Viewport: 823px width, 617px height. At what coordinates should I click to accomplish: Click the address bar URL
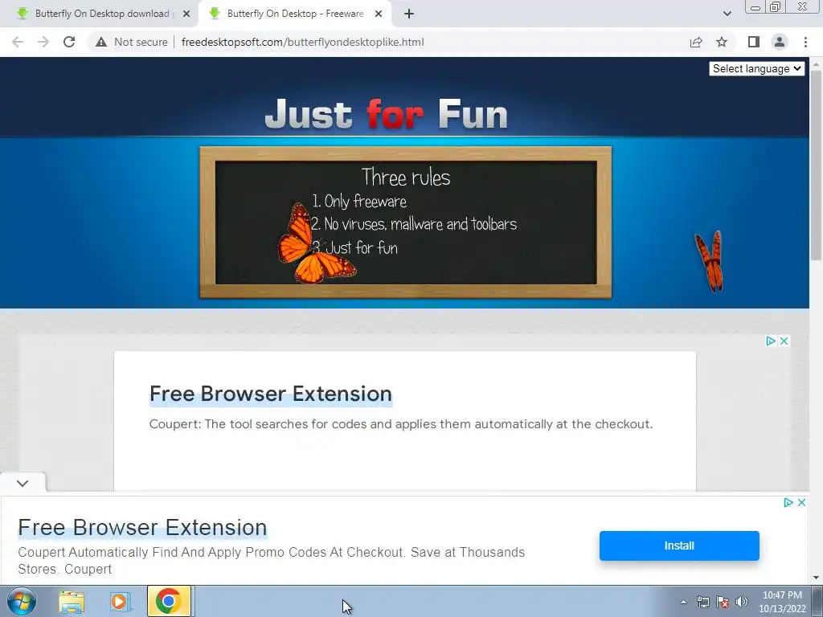click(302, 42)
